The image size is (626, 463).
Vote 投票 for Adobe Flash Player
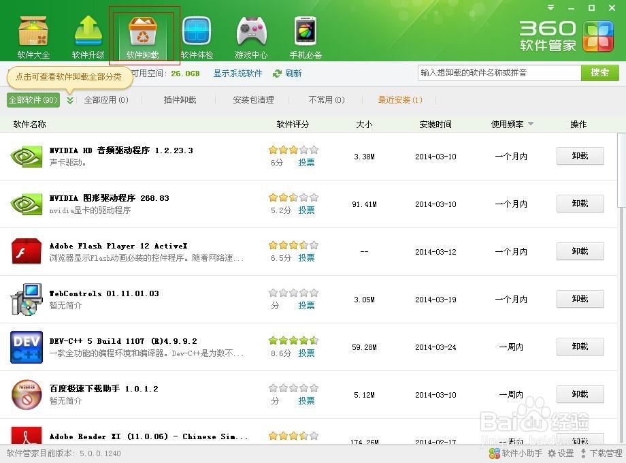point(306,257)
